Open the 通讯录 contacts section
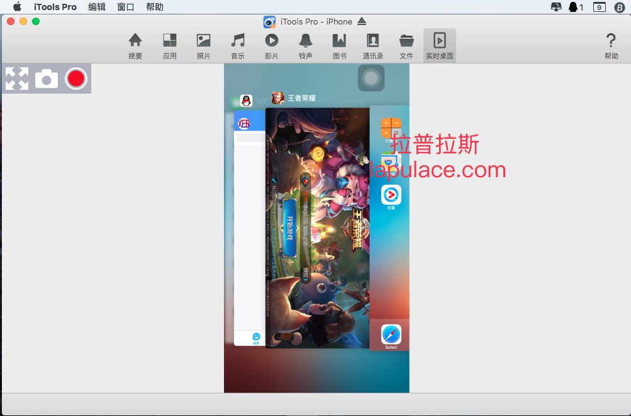This screenshot has height=416, width=631. pyautogui.click(x=372, y=47)
